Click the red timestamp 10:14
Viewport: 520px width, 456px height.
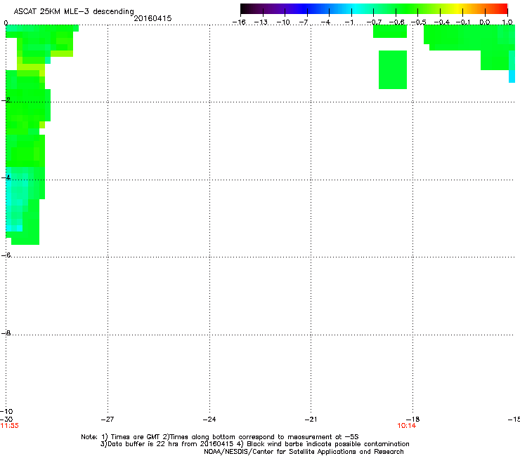click(x=407, y=426)
